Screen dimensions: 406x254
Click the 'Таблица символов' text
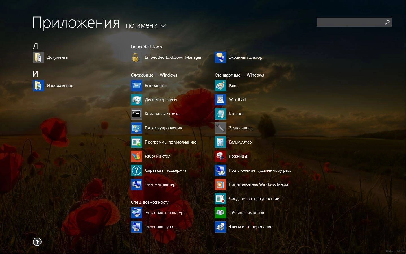(246, 213)
